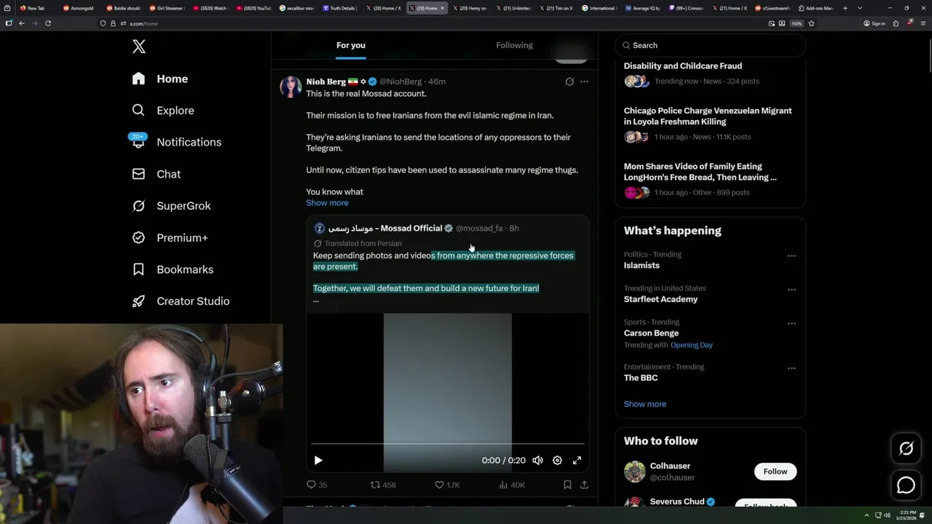Mute the video using speaker icon
Image resolution: width=932 pixels, height=524 pixels.
[x=537, y=460]
